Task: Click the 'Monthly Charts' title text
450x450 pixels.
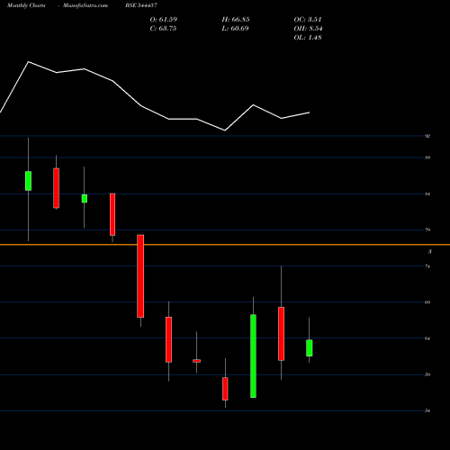Action: pos(26,5)
